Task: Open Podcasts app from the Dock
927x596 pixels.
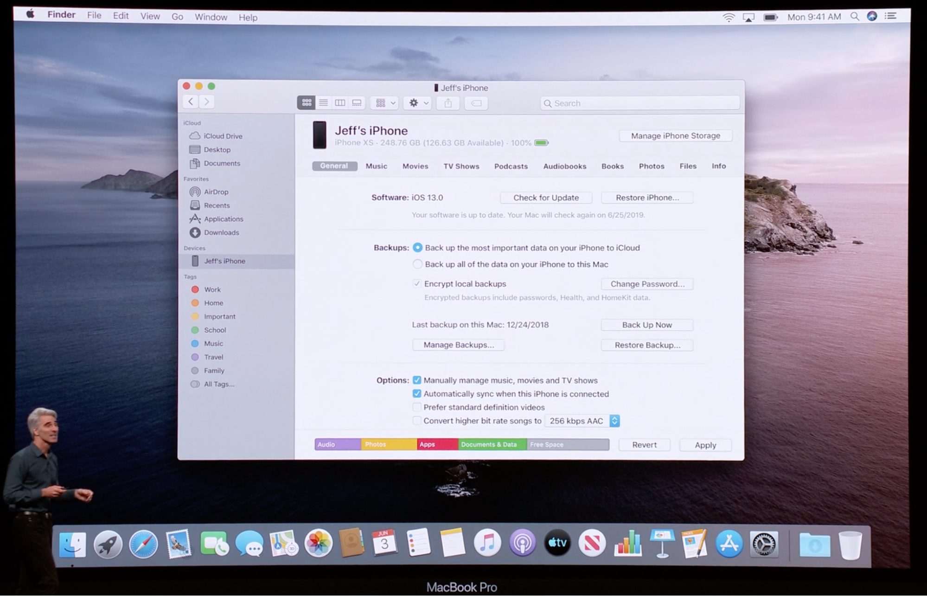Action: pyautogui.click(x=522, y=542)
